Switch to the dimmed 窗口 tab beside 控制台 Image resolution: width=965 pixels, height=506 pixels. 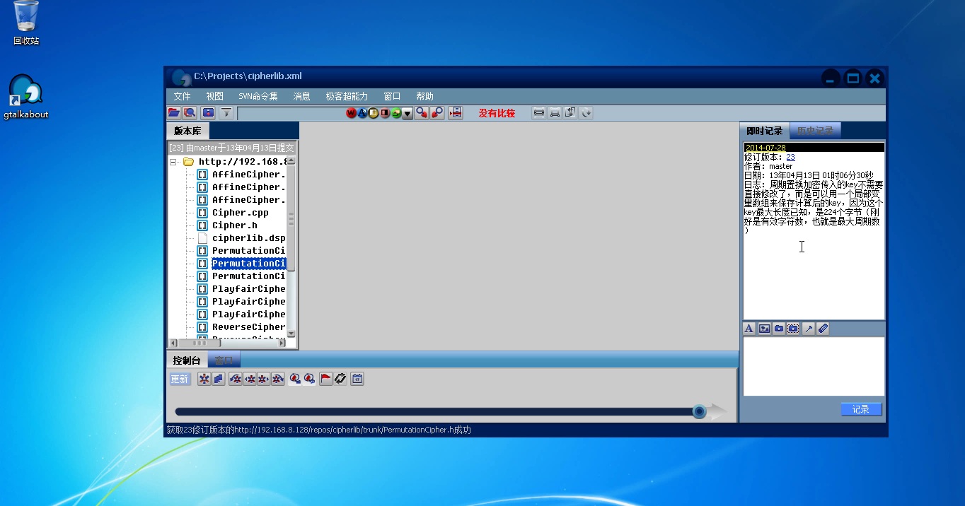224,360
